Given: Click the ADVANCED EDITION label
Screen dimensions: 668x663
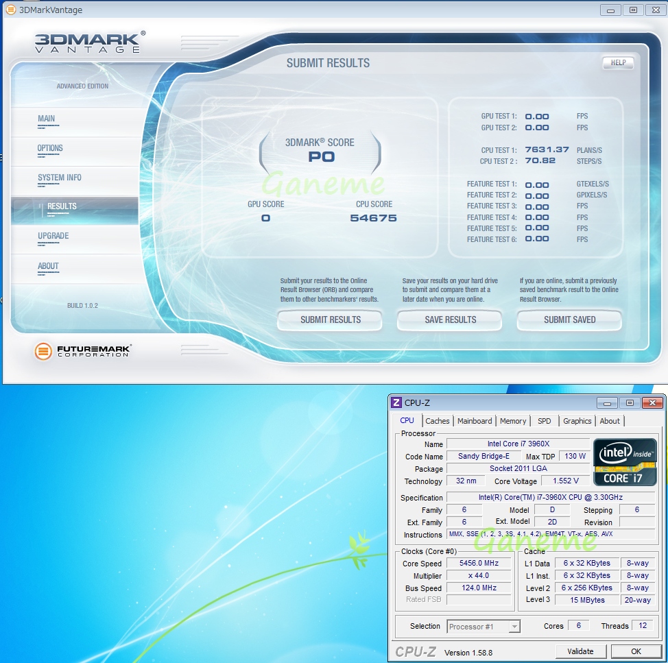Looking at the screenshot, I should (x=82, y=86).
